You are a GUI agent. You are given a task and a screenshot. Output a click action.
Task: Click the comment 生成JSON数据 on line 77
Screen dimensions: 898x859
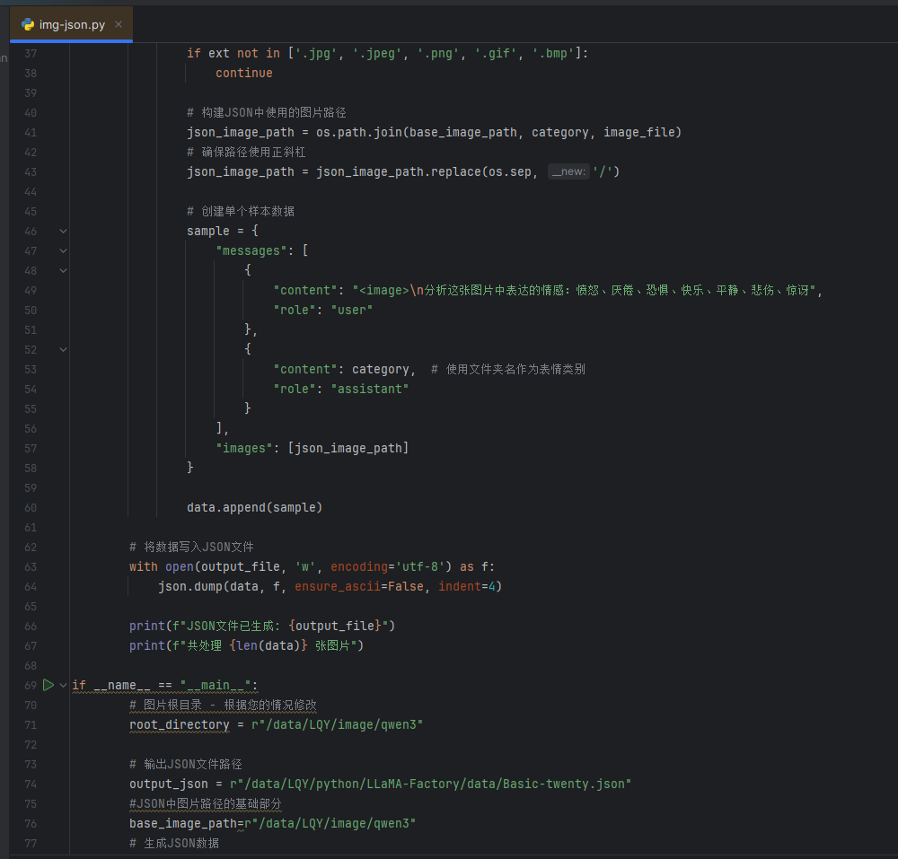point(174,843)
